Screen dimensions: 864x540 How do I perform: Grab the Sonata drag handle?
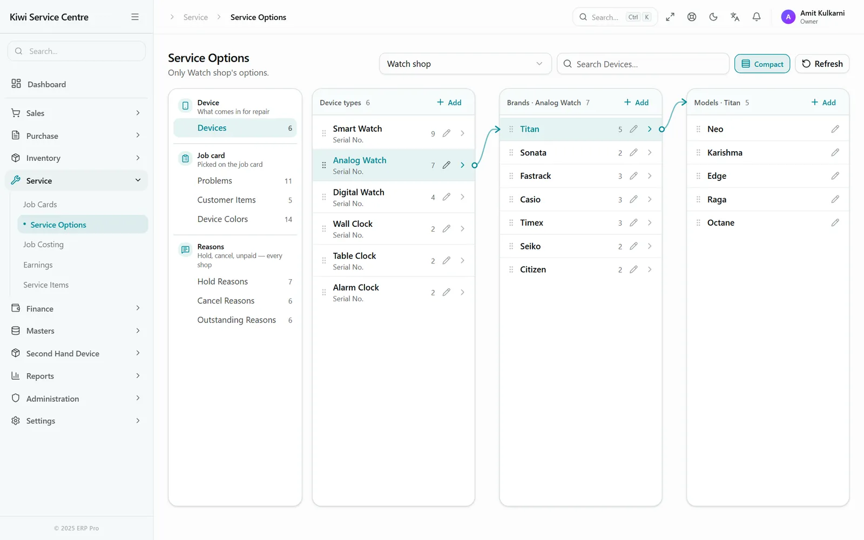511,153
